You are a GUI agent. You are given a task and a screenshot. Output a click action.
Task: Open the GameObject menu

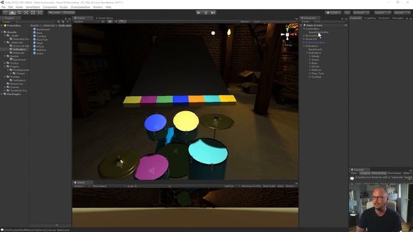click(x=33, y=7)
